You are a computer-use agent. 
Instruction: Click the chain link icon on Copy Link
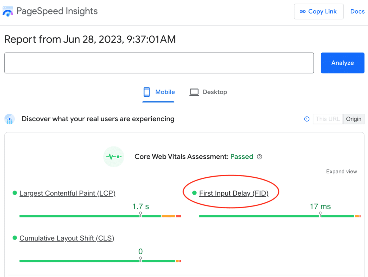pyautogui.click(x=303, y=12)
